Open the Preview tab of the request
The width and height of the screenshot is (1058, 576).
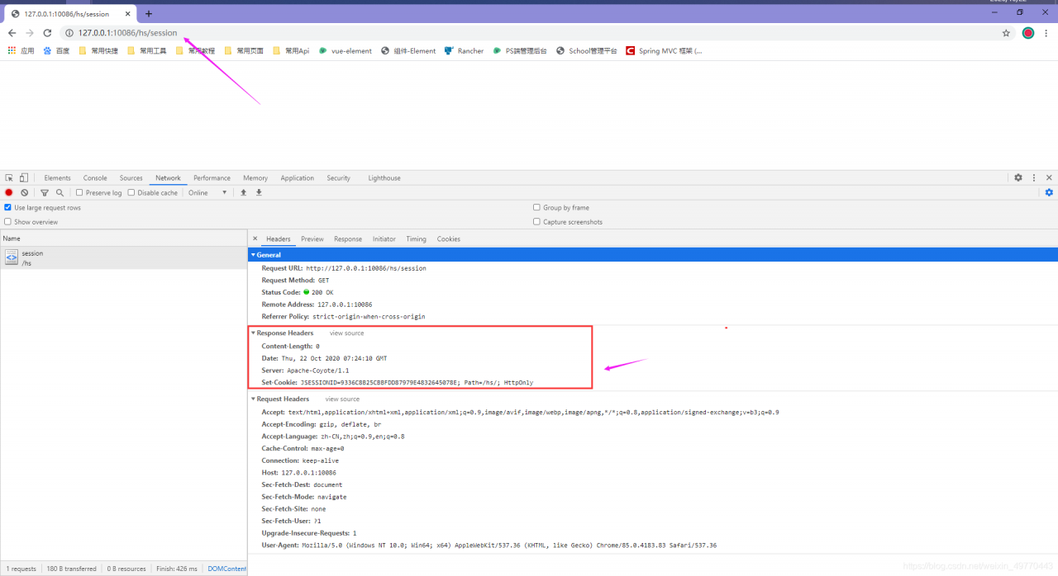pos(312,239)
